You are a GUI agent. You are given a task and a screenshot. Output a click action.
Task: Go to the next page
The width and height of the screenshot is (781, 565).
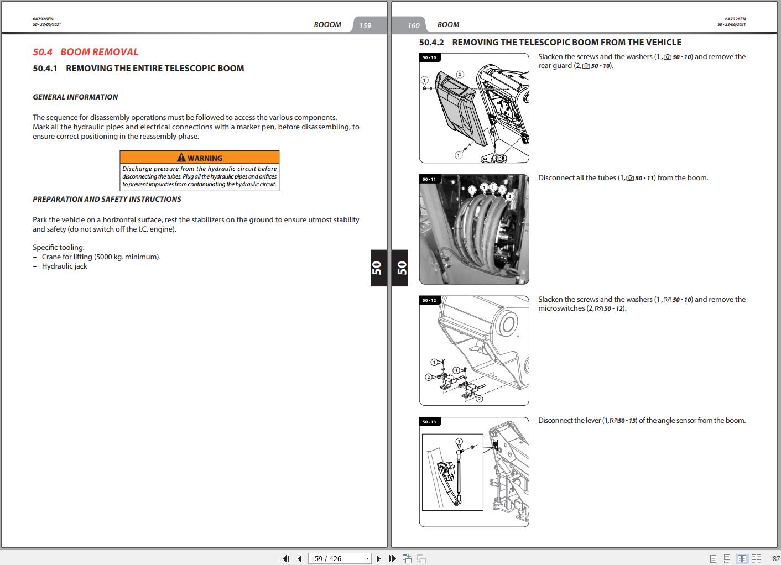pyautogui.click(x=378, y=558)
